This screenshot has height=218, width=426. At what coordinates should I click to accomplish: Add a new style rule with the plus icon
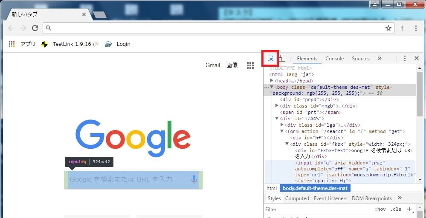click(410, 209)
